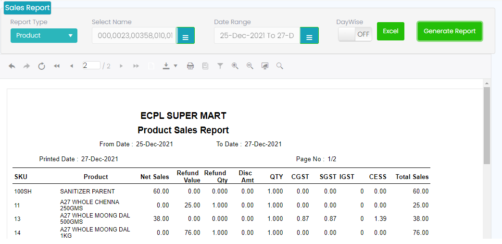Toggle full screen display icon
This screenshot has height=244, width=502.
264,66
